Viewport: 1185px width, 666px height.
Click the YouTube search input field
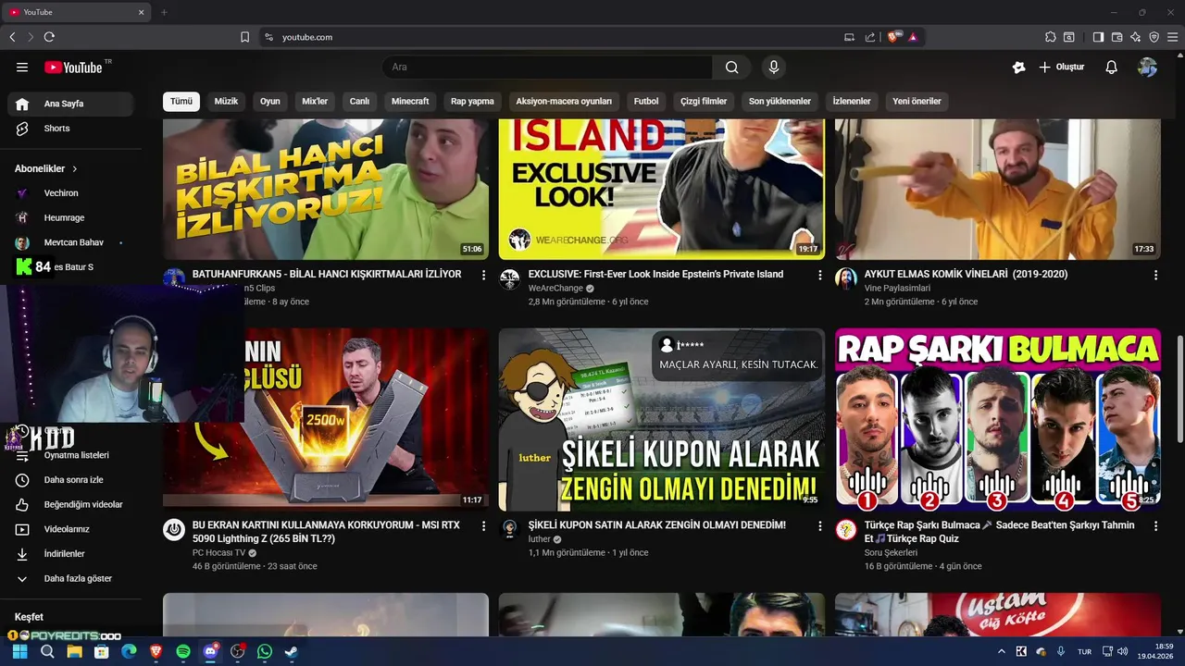(x=547, y=67)
